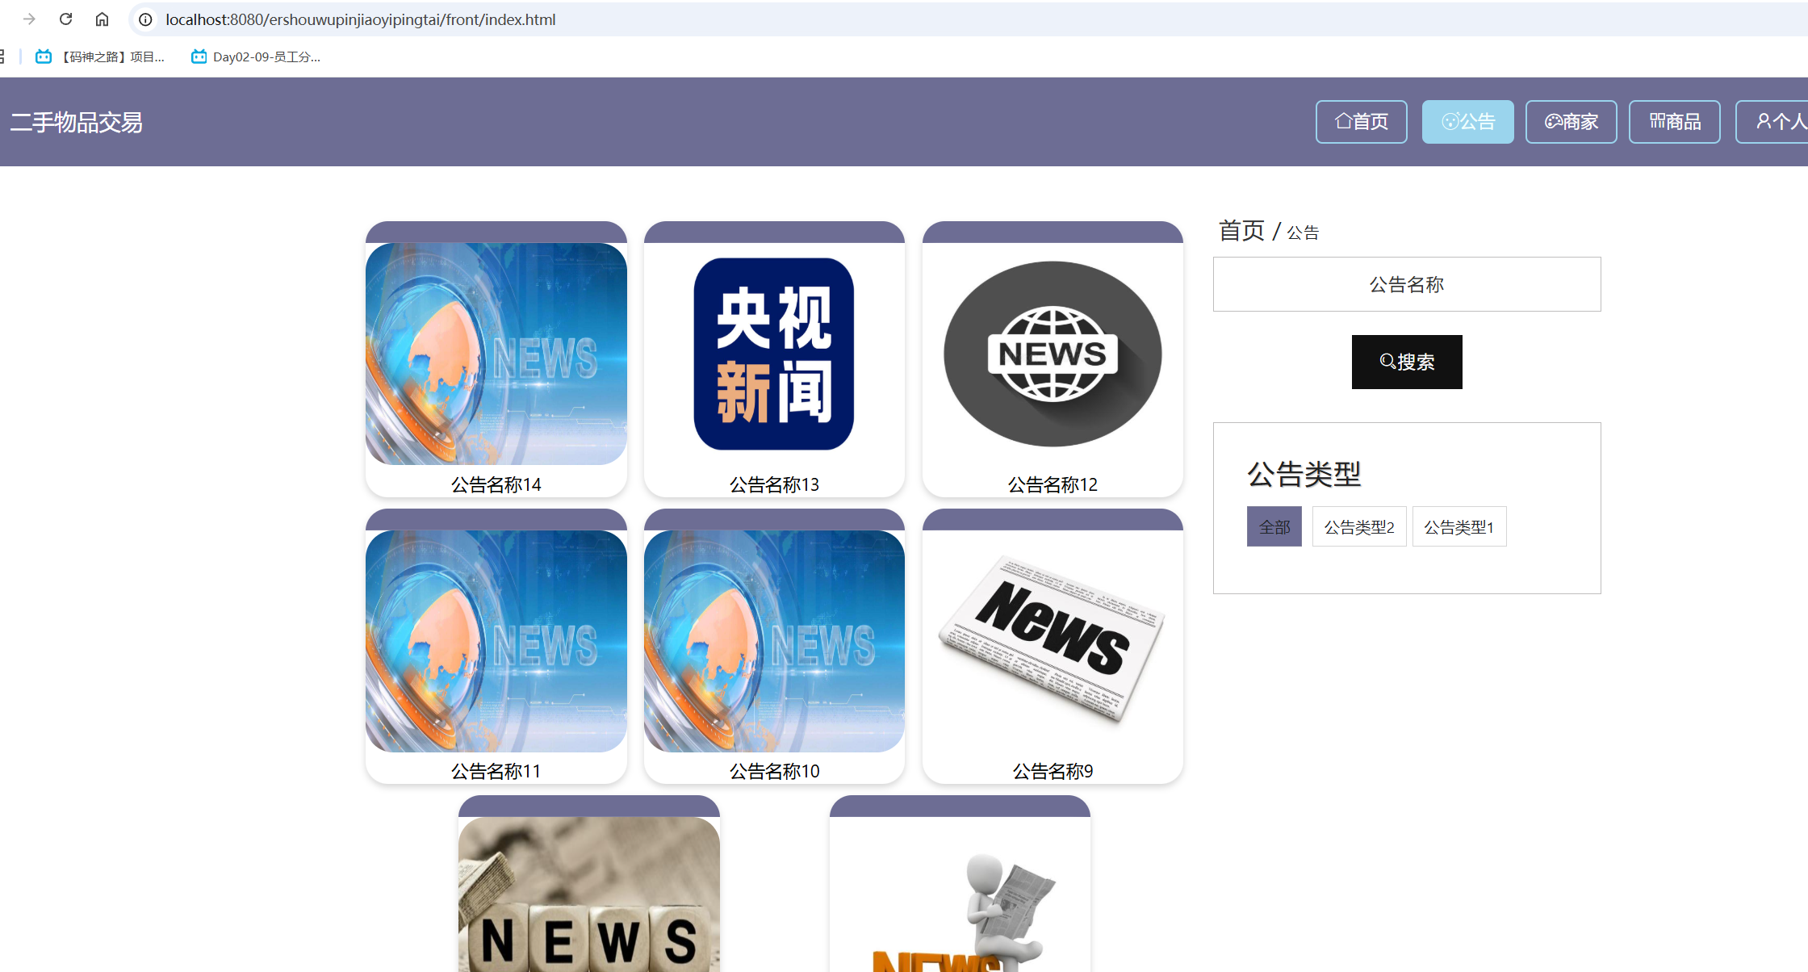Go forward with browser arrow
The image size is (1808, 972).
click(30, 19)
